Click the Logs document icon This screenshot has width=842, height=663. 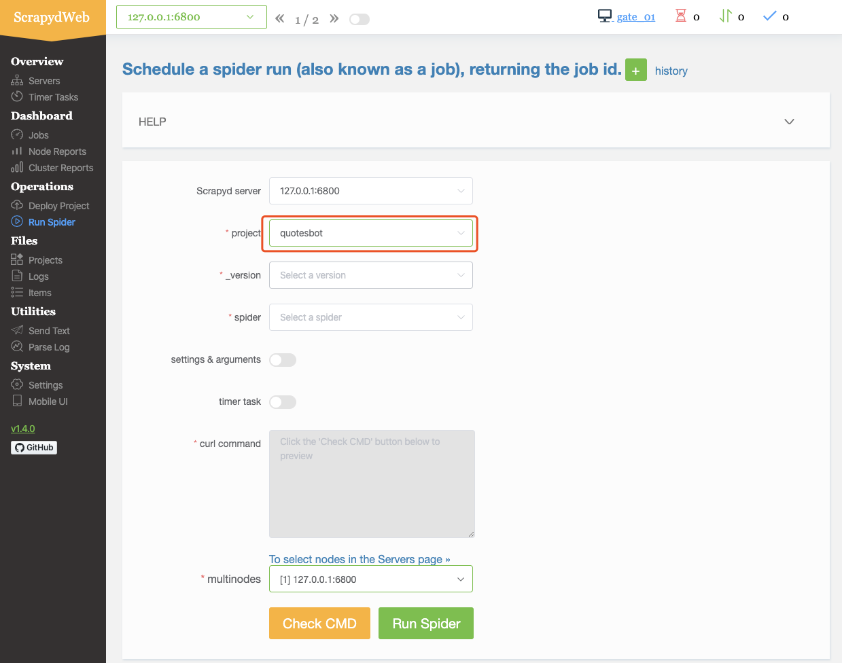(17, 276)
